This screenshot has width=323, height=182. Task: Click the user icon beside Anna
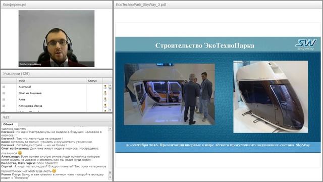coord(105,100)
